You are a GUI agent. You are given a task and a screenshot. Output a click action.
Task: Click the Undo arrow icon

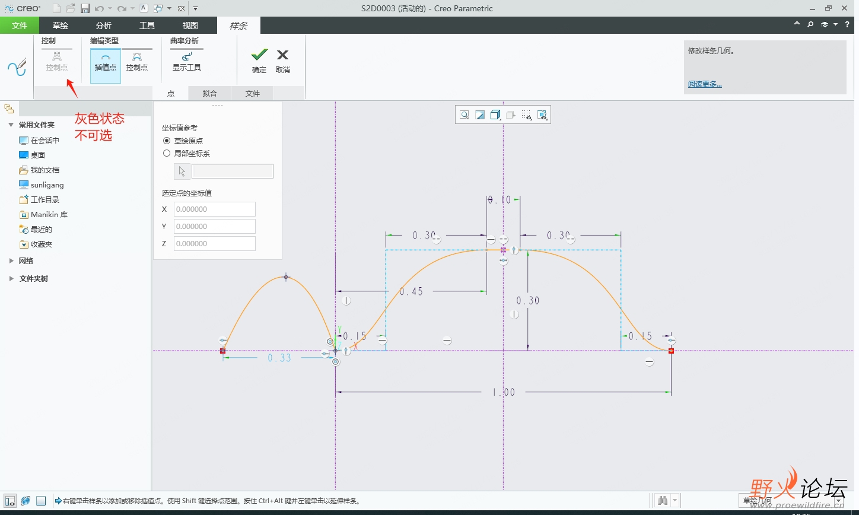[x=100, y=8]
